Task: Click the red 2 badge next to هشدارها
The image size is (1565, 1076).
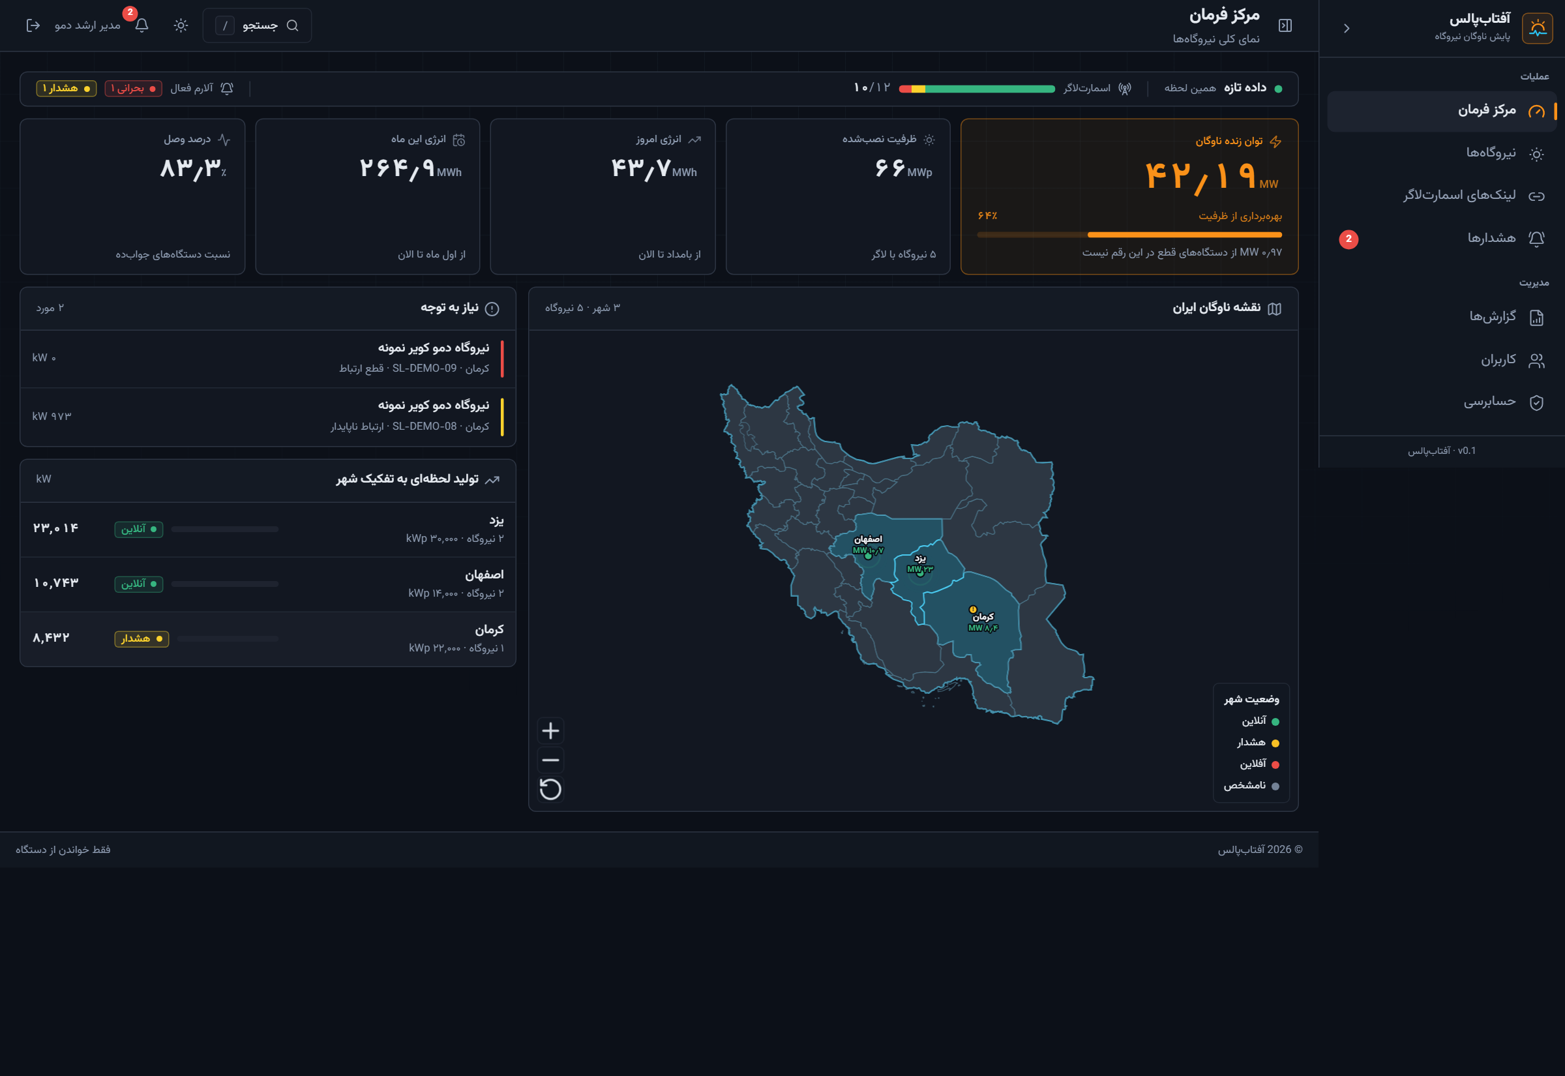Action: (1348, 239)
